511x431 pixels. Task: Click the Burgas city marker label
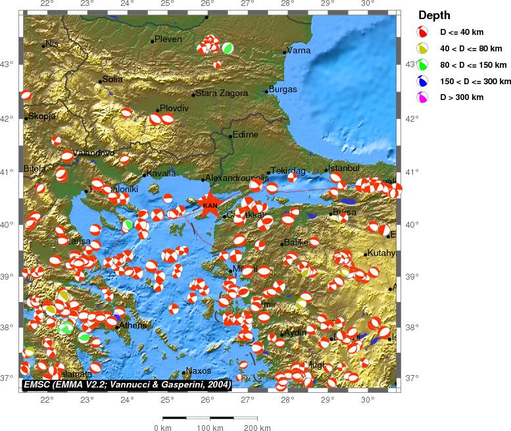[283, 89]
